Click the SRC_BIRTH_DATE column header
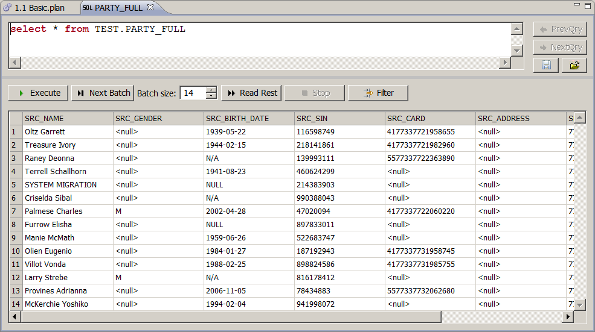This screenshot has height=332, width=595. tap(237, 119)
